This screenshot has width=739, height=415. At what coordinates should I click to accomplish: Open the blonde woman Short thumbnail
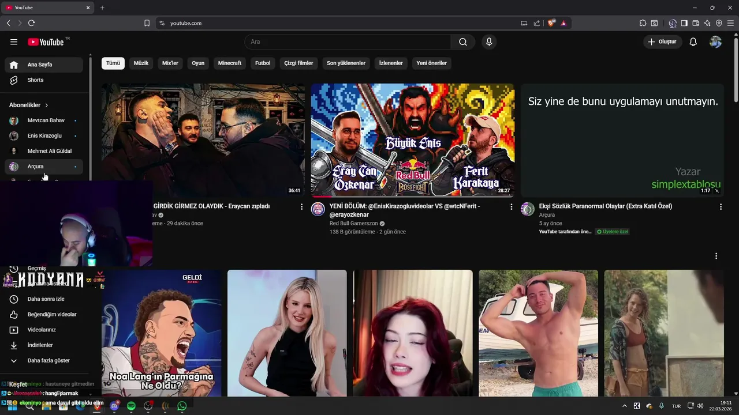point(287,333)
